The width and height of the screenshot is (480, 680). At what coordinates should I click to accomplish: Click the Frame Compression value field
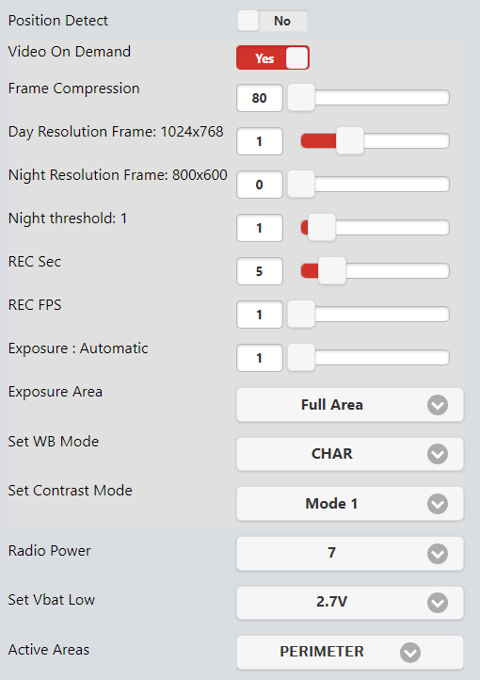pyautogui.click(x=260, y=98)
